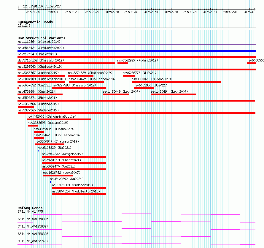Screen dimensions: 264x248
Task: Open nsv4442005 (GenomeinaBottle) label
Action: (x=51, y=116)
